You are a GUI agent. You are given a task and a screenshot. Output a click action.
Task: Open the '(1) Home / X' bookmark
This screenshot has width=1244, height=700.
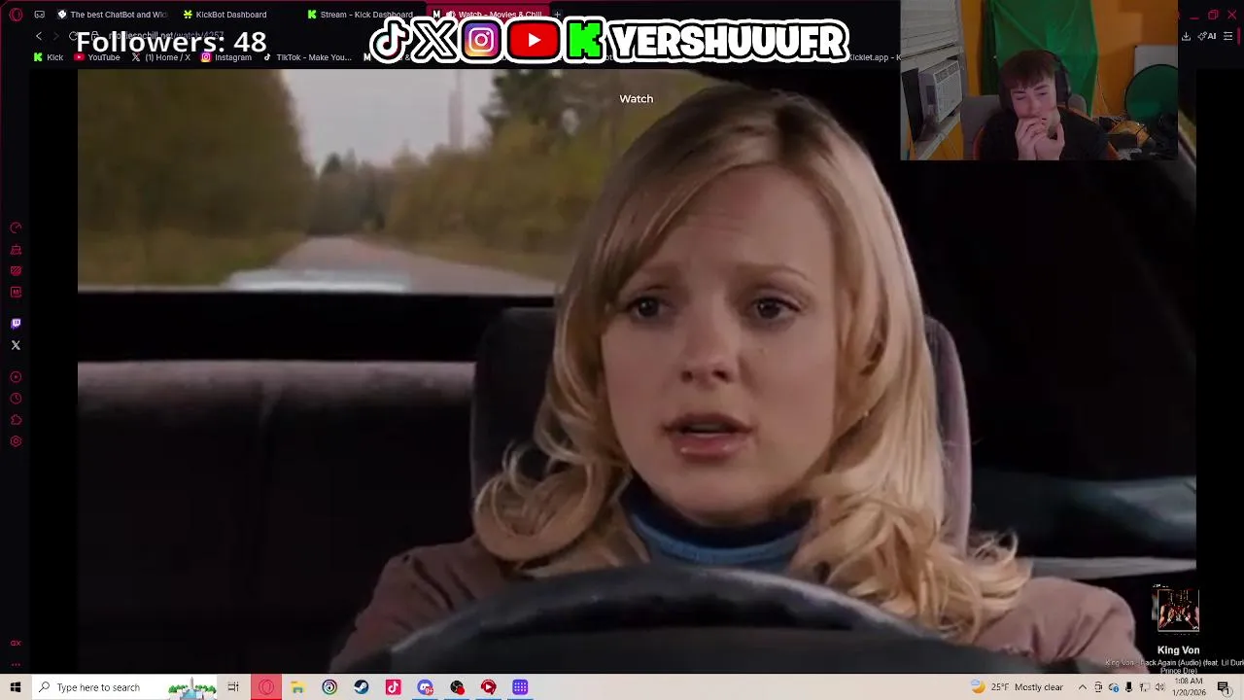pyautogui.click(x=161, y=57)
